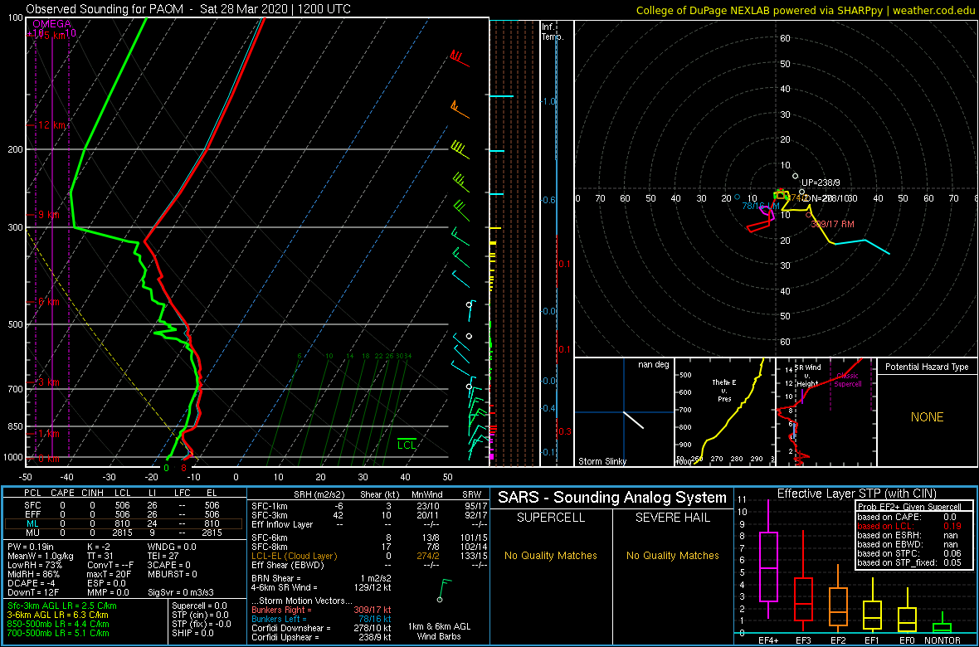Viewport: 979px width, 647px height.
Task: Click the LCL-EL (Cloud Layer) row label
Action: point(294,556)
